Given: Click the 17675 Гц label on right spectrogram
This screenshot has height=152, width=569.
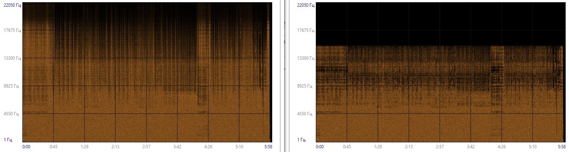Looking at the screenshot, I should [305, 30].
